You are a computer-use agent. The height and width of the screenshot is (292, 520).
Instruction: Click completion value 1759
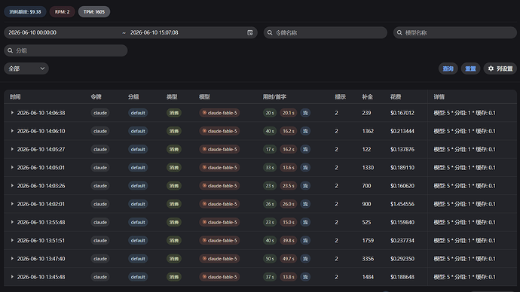[x=368, y=240]
